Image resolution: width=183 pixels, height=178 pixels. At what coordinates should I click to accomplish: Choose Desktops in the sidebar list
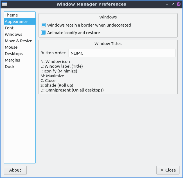(x=14, y=54)
